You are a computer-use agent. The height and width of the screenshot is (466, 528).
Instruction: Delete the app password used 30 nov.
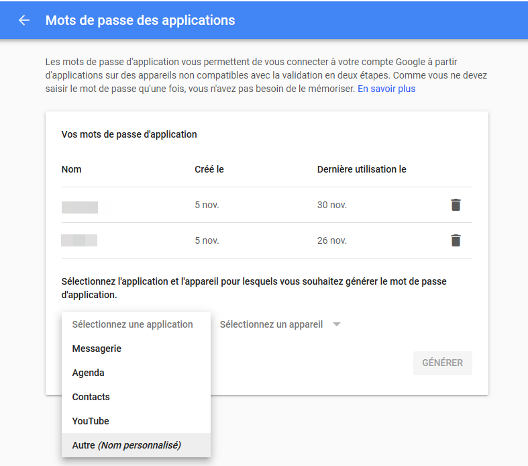point(456,205)
